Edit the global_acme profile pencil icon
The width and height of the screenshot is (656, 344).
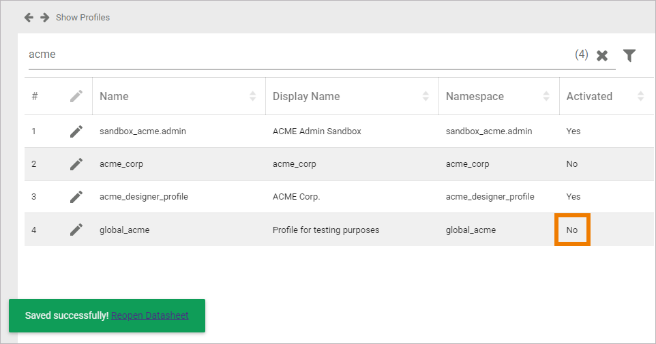76,230
